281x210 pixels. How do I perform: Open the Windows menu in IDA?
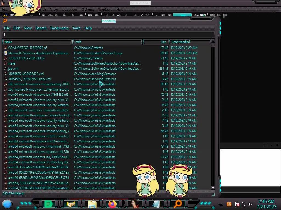click(105, 9)
